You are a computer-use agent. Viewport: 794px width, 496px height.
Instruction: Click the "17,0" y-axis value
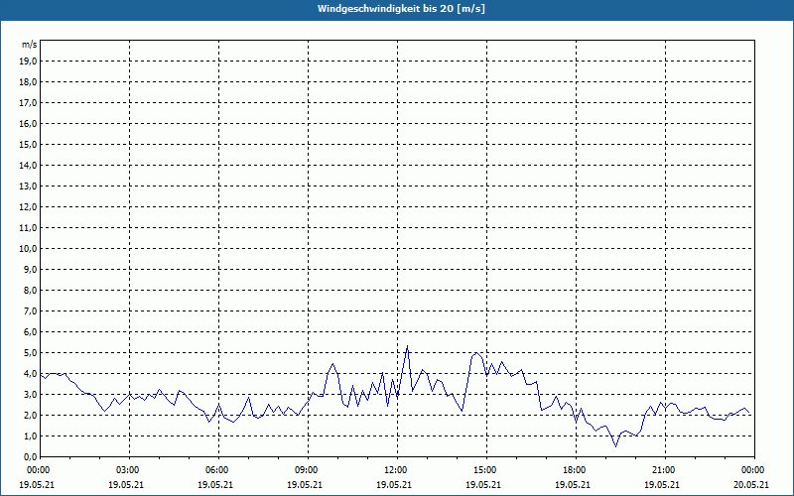click(29, 103)
